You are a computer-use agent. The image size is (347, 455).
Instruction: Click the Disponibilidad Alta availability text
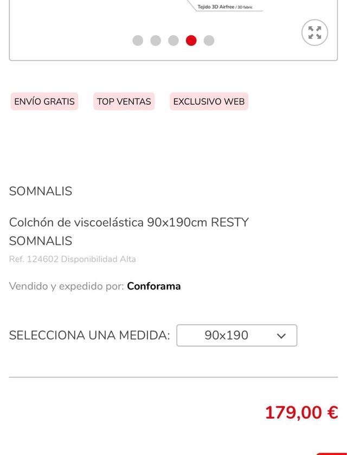[98, 259]
